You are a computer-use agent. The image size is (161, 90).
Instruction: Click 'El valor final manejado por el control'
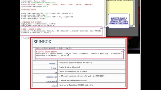click(x=73, y=72)
